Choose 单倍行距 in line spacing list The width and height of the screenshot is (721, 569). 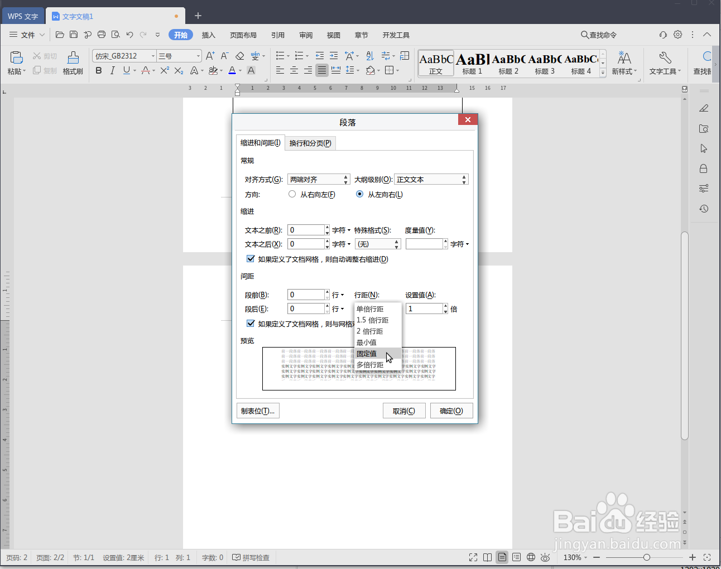tap(378, 308)
